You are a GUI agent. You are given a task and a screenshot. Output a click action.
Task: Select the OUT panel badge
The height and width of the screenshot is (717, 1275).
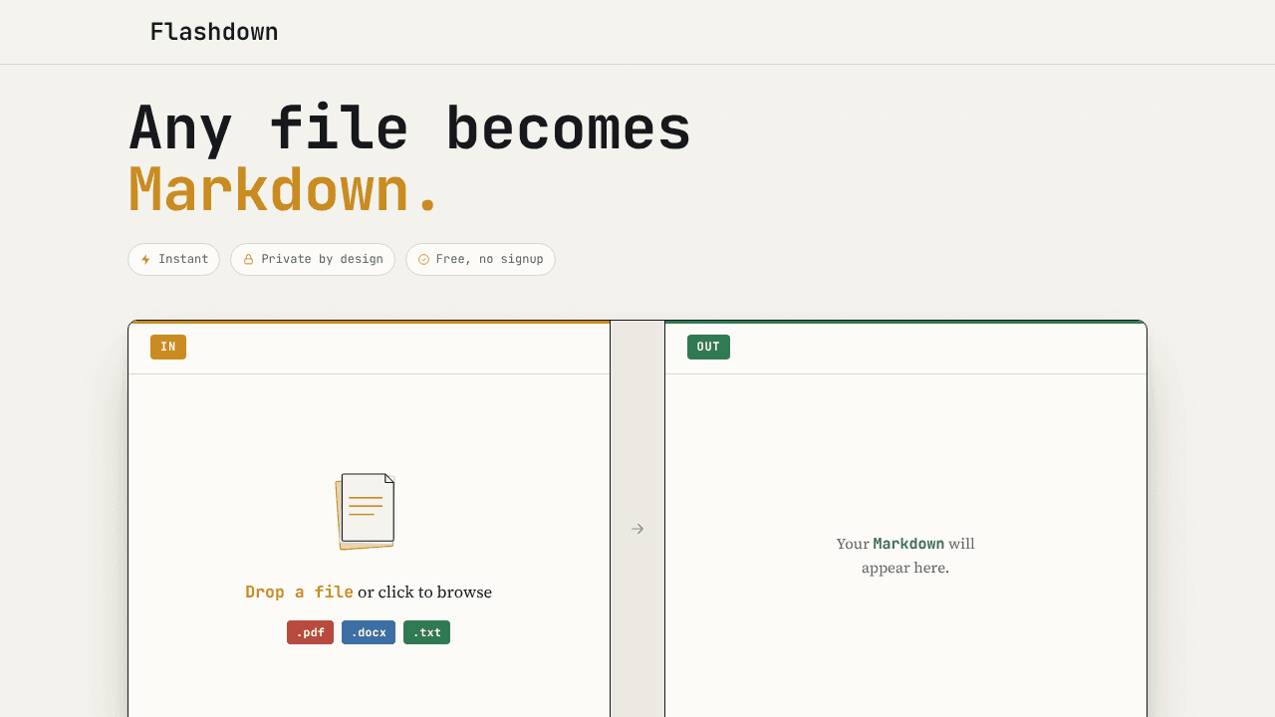(x=708, y=347)
